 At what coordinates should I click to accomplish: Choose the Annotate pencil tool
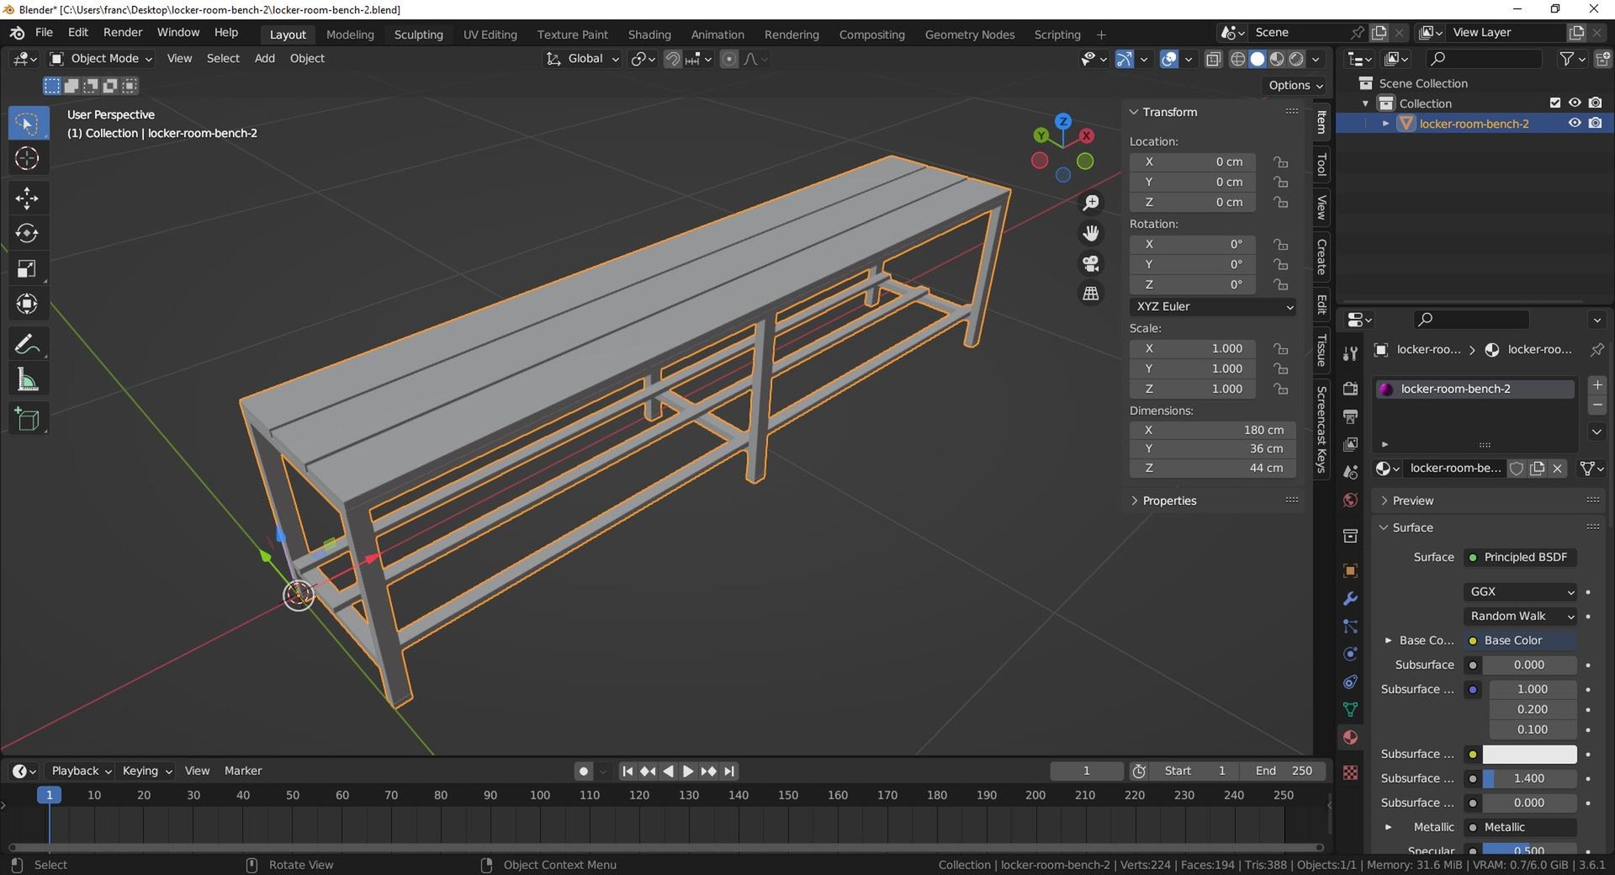(x=27, y=345)
